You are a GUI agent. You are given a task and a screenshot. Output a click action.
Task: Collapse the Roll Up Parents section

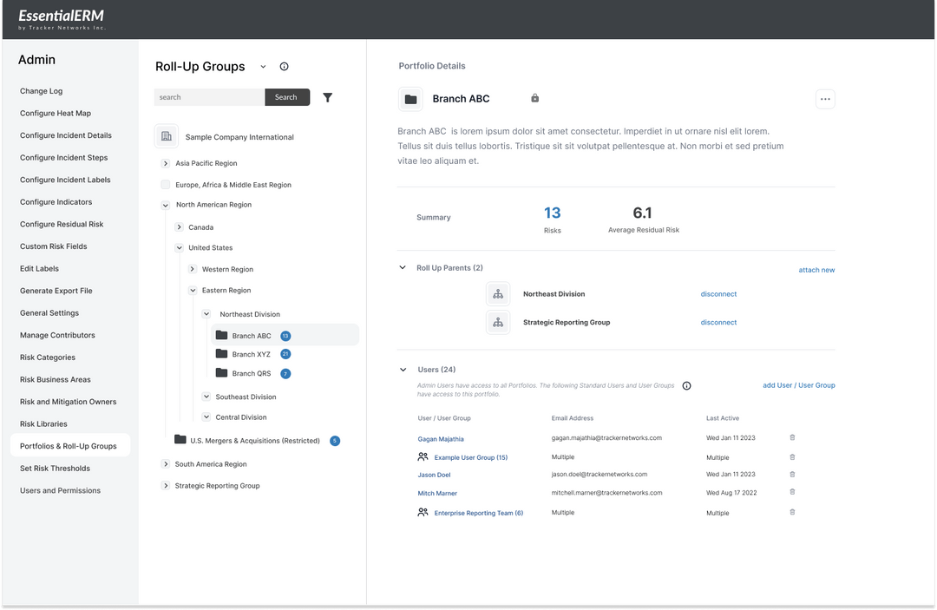402,267
